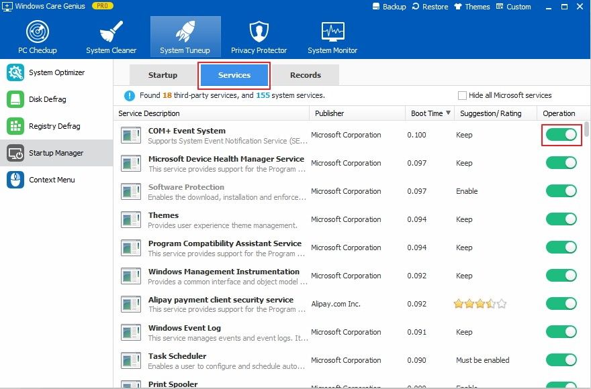Click the Program Compatibility Assistant icon
591x389 pixels.
pos(131,248)
